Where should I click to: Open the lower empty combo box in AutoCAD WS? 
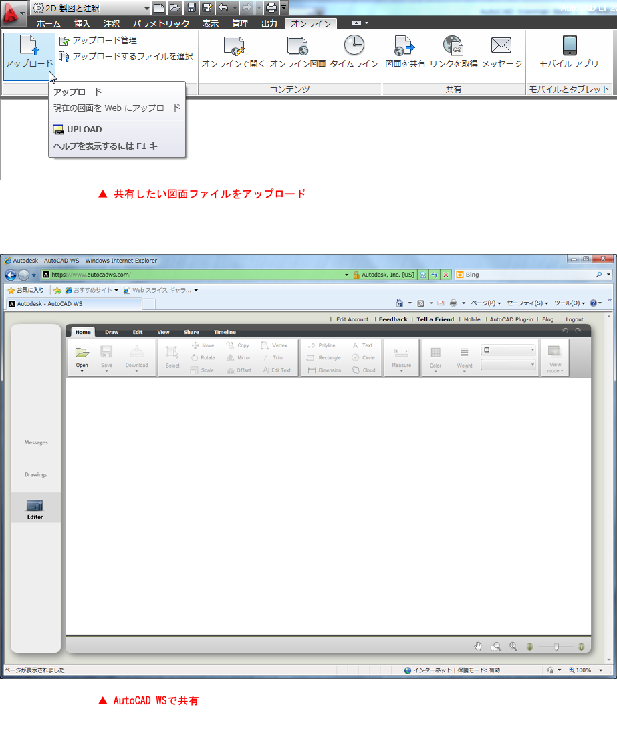508,365
